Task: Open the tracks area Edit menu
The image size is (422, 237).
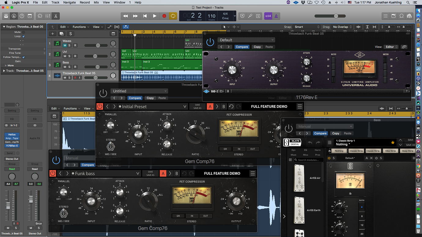Action: (64, 27)
